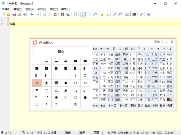Open the 查看(V) menu
The width and height of the screenshot is (181, 135).
(x=30, y=9)
